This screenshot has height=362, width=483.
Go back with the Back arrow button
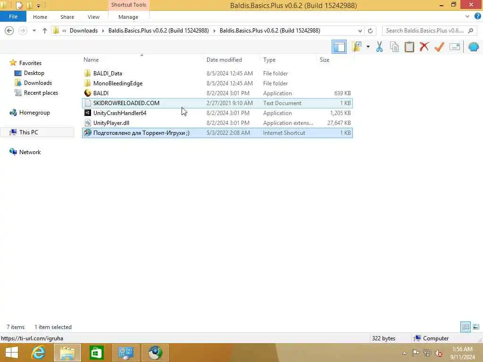tap(9, 31)
